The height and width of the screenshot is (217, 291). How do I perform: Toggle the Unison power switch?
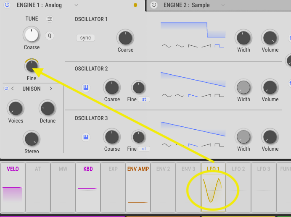pos(6,89)
